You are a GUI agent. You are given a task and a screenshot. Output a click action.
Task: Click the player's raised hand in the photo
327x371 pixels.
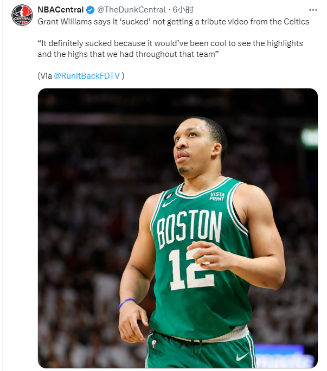(x=210, y=256)
